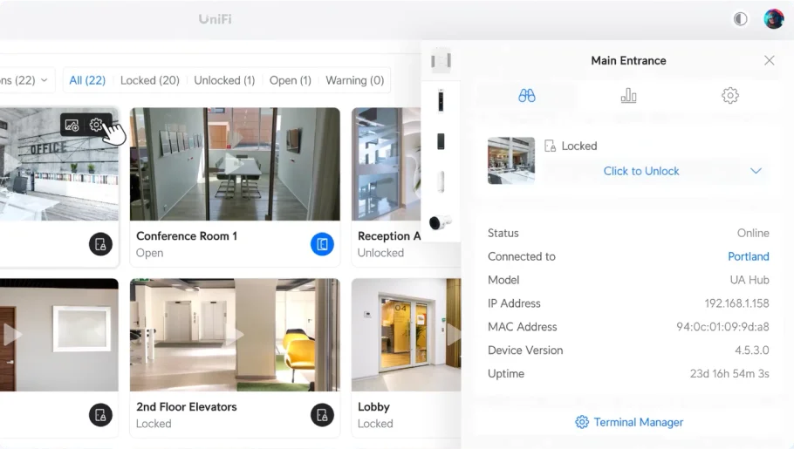Select the MAC address 94:0c:01:09:9d:a8
The width and height of the screenshot is (794, 449).
722,327
